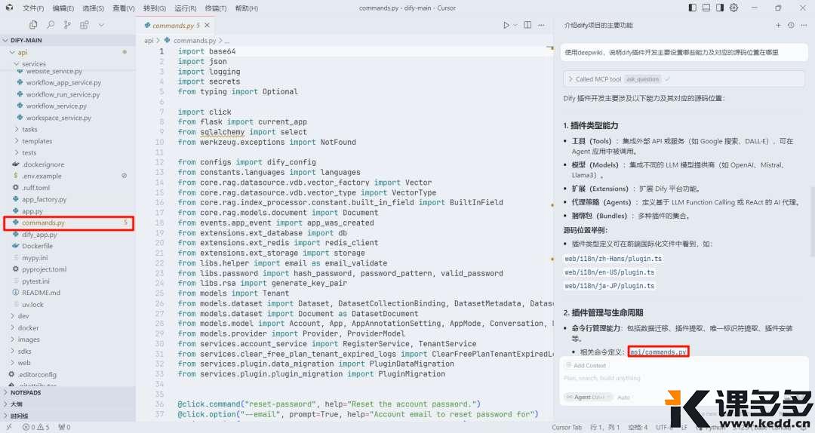Viewport: 815px width, 433px height.
Task: Open chat history clock icon
Action: point(791,25)
